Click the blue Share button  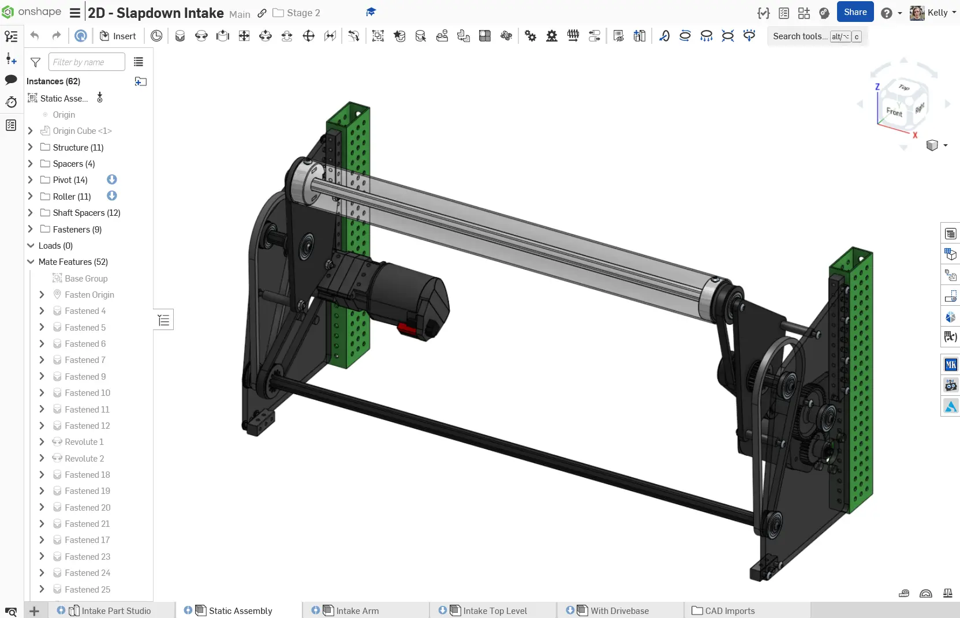tap(854, 12)
